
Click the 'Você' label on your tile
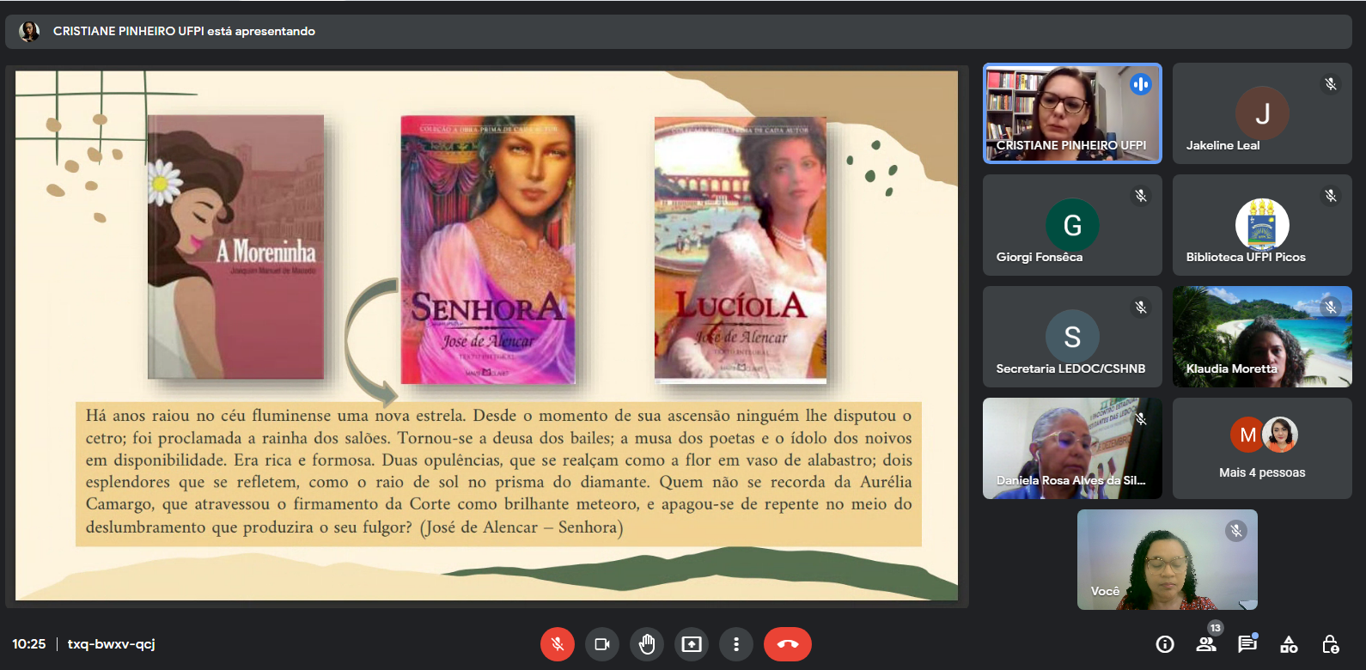pyautogui.click(x=1105, y=591)
